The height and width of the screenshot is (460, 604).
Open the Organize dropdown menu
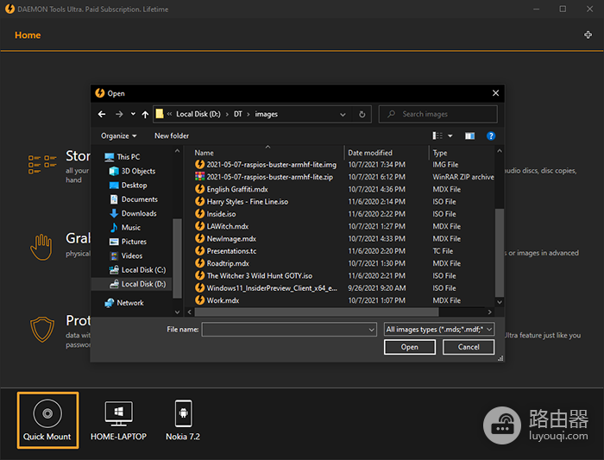pyautogui.click(x=119, y=136)
